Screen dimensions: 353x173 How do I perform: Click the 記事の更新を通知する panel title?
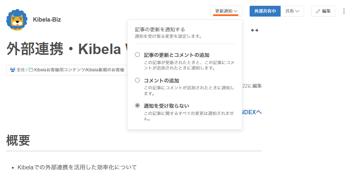click(160, 29)
